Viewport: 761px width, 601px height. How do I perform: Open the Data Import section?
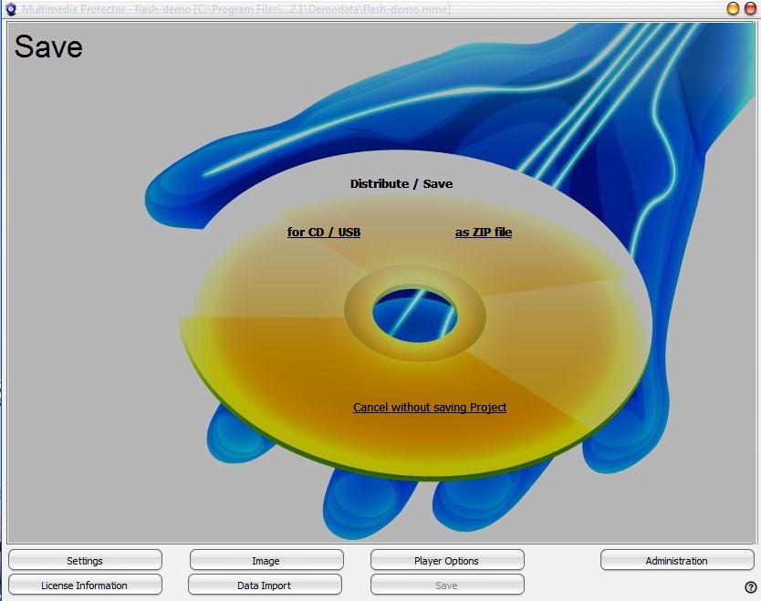tap(265, 585)
